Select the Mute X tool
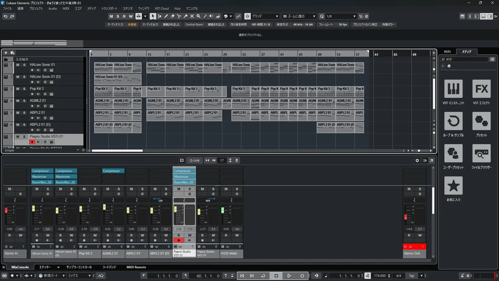This screenshot has width=499, height=281. coord(192,16)
